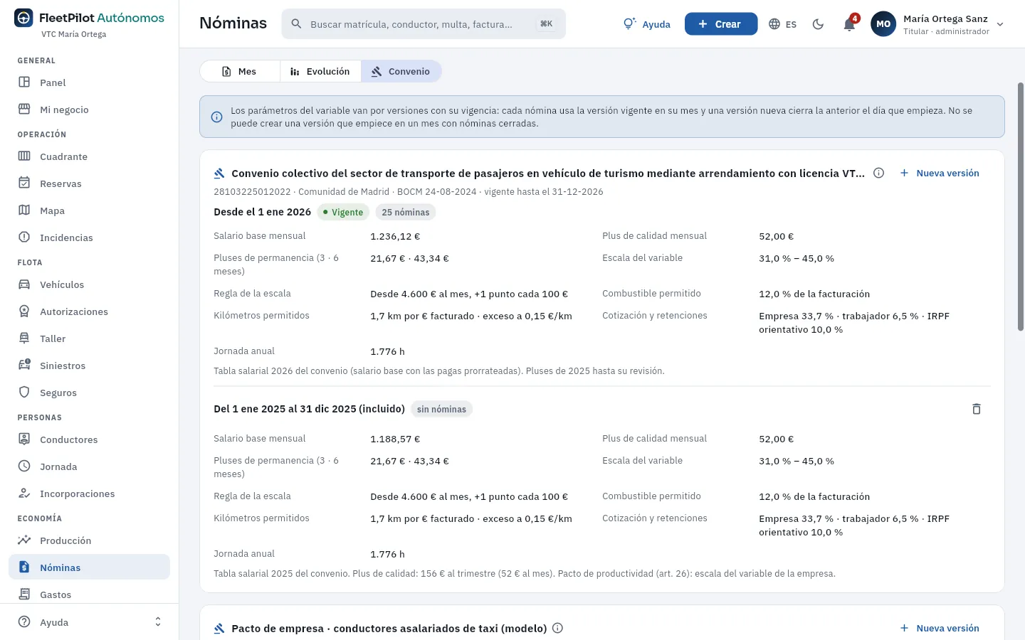Click info icon beside Pacto de empresa
This screenshot has width=1025, height=640.
tap(558, 628)
